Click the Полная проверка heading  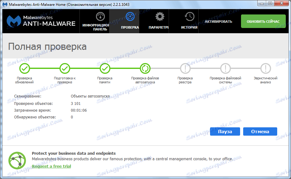[47, 47]
